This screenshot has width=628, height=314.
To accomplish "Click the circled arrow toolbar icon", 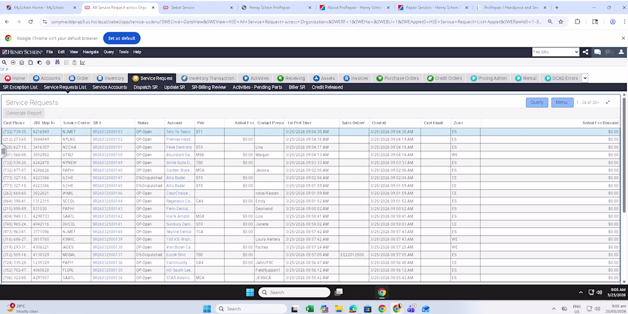I will [x=13, y=62].
